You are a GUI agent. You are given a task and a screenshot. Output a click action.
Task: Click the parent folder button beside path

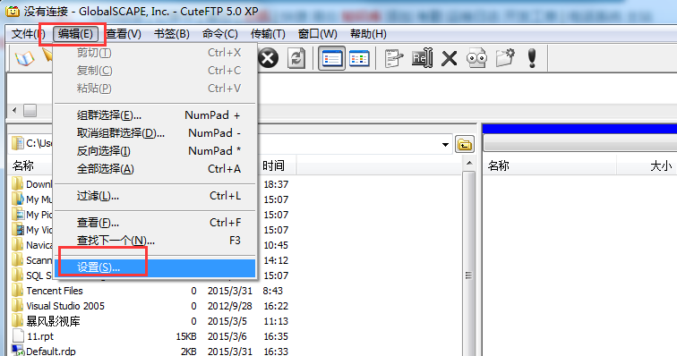pyautogui.click(x=464, y=145)
